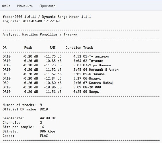Click track name 09-Зверь
The height and width of the screenshot is (143, 162).
pos(91,92)
